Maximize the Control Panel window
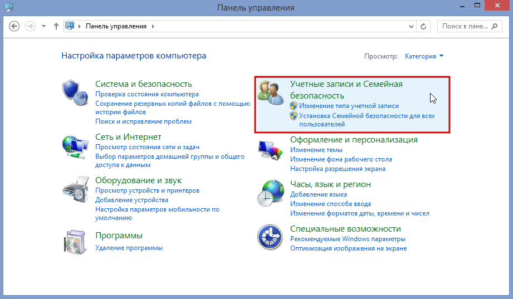The image size is (513, 299). 477,6
